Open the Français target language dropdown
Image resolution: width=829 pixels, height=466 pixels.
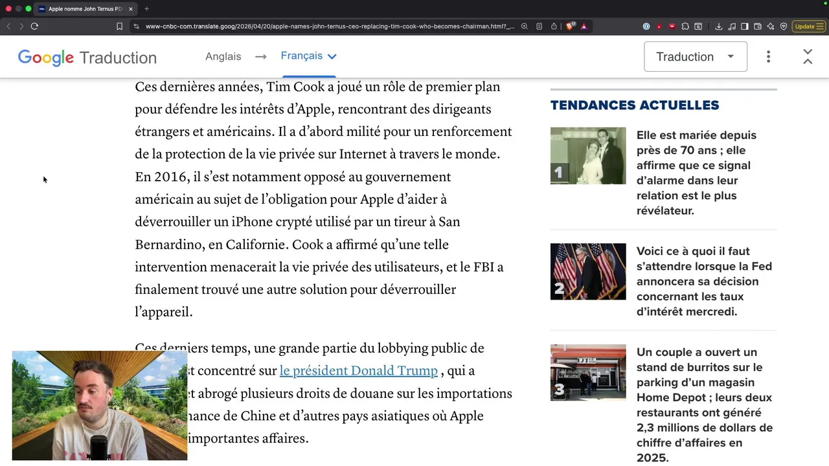pos(309,56)
